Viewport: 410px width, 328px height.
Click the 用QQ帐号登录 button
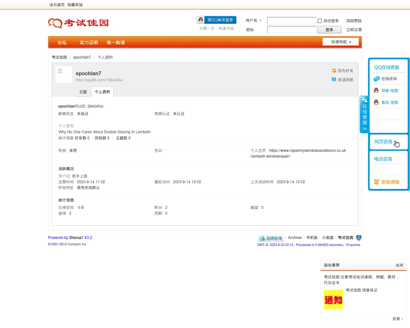(x=217, y=20)
